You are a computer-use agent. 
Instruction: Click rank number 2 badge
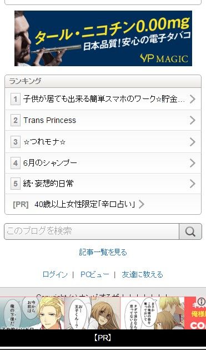pos(16,120)
